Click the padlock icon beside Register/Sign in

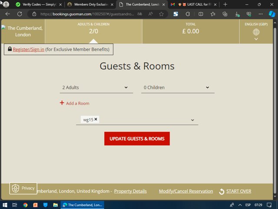(x=10, y=49)
